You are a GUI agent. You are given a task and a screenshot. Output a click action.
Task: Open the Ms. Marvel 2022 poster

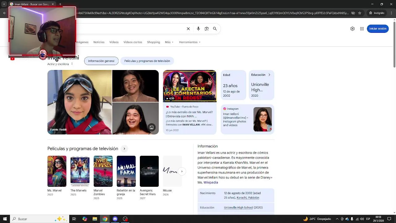(x=57, y=171)
